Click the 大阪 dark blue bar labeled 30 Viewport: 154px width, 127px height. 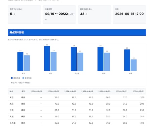coord(47,58)
